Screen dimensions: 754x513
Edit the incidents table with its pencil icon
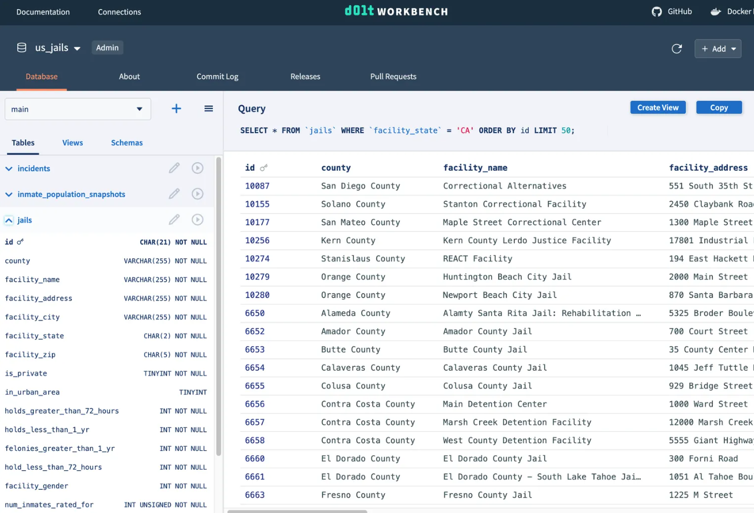174,168
